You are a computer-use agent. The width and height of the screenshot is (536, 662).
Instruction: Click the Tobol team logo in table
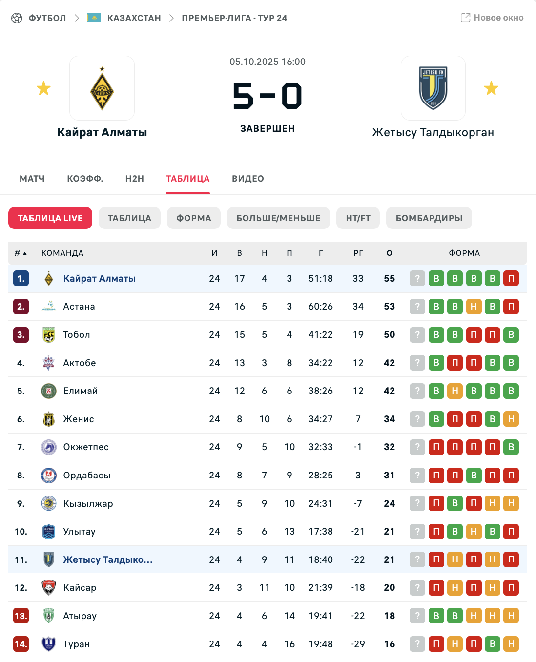(48, 335)
